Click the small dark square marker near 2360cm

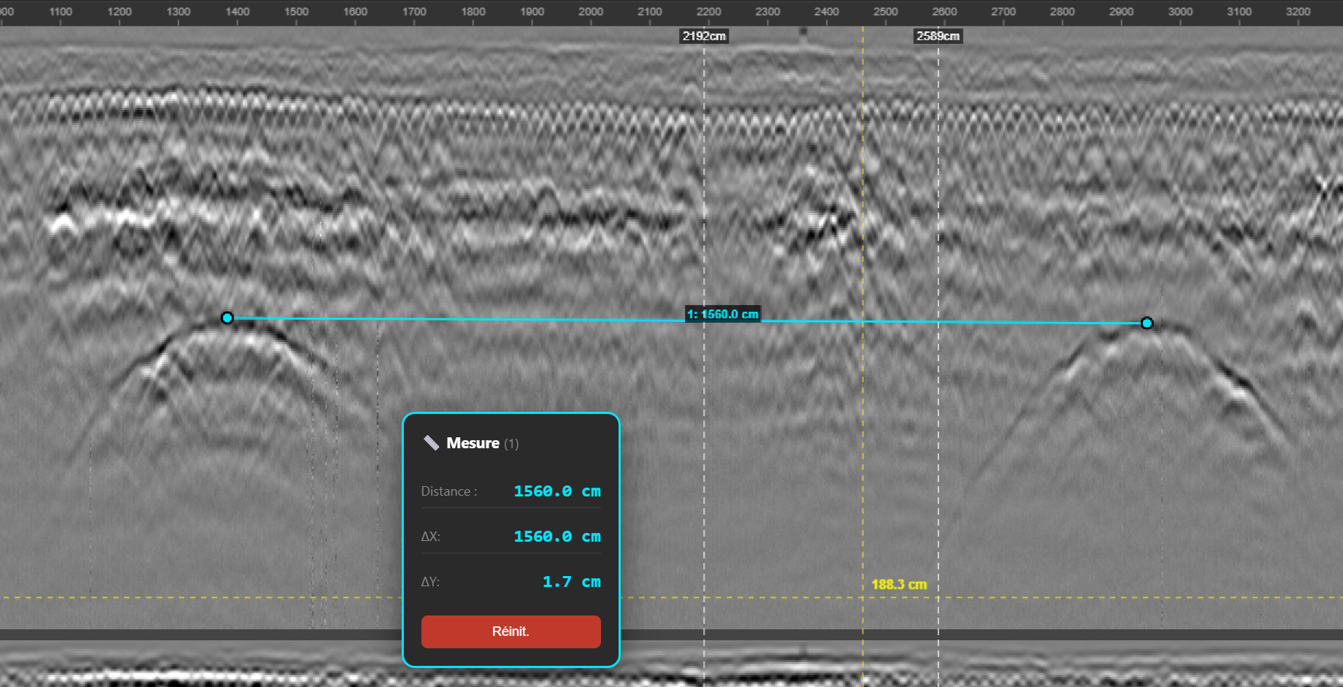[x=803, y=32]
